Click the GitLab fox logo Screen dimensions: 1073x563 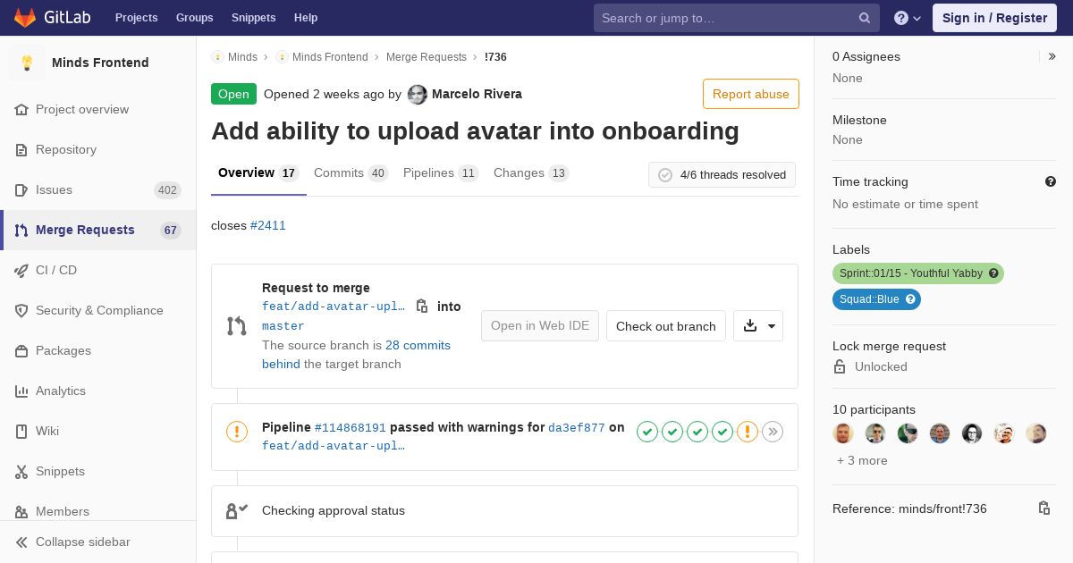click(x=25, y=18)
